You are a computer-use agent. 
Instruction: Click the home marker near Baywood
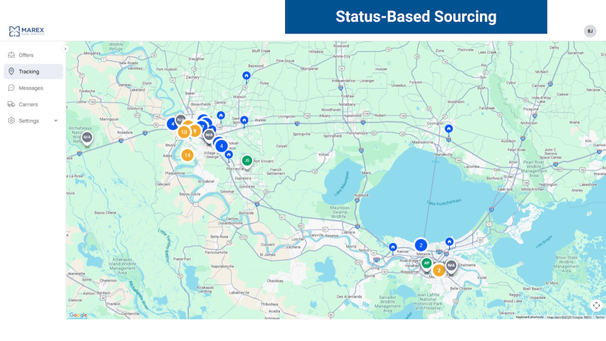[246, 75]
